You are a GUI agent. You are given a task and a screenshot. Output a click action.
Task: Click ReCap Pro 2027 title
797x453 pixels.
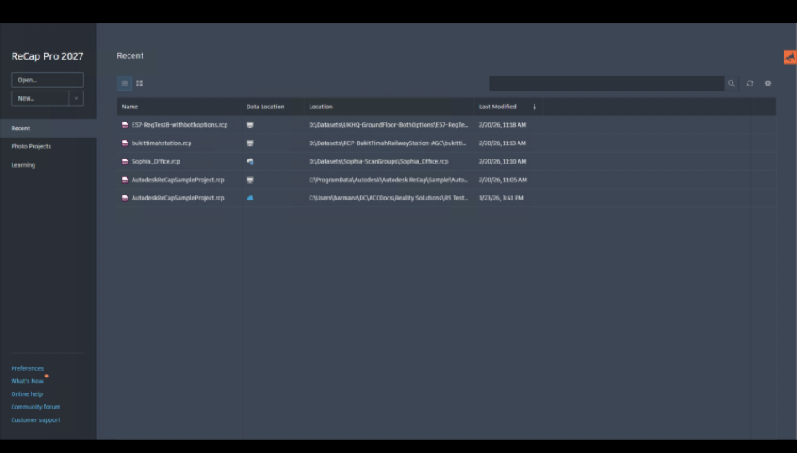pos(47,56)
